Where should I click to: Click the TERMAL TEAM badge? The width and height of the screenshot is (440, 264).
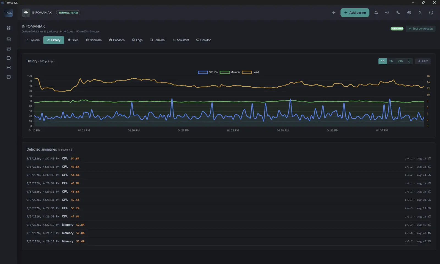68,13
